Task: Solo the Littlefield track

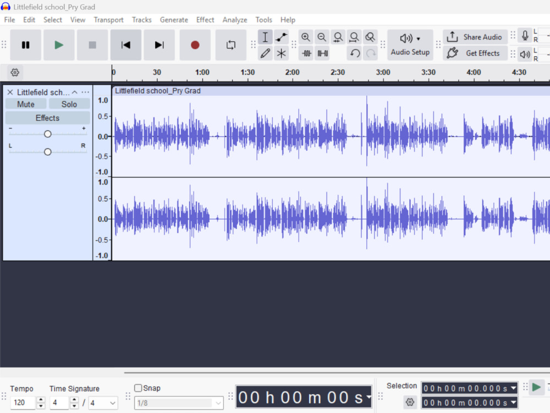Action: (69, 104)
